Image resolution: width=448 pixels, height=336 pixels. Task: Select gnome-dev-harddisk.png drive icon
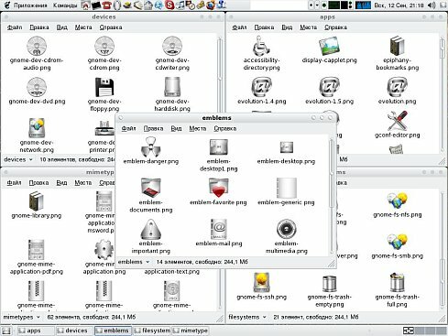172,87
